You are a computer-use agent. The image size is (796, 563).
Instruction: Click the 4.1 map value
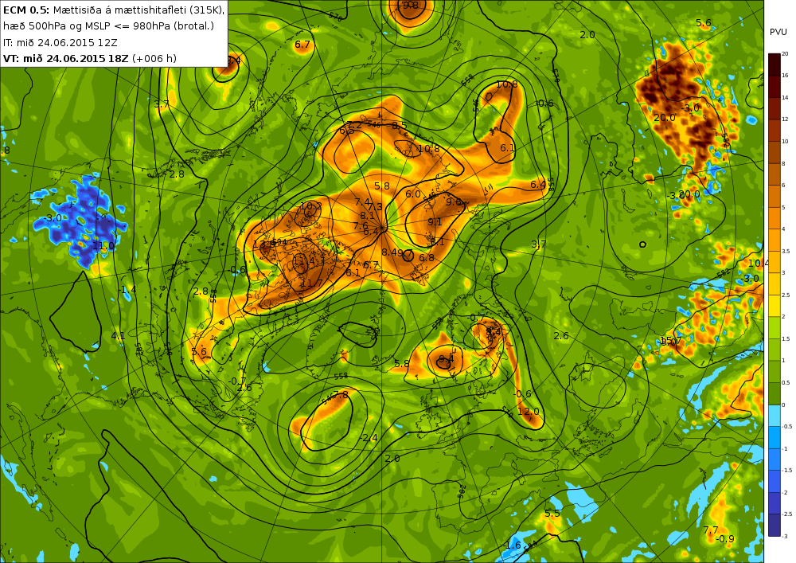pyautogui.click(x=119, y=335)
